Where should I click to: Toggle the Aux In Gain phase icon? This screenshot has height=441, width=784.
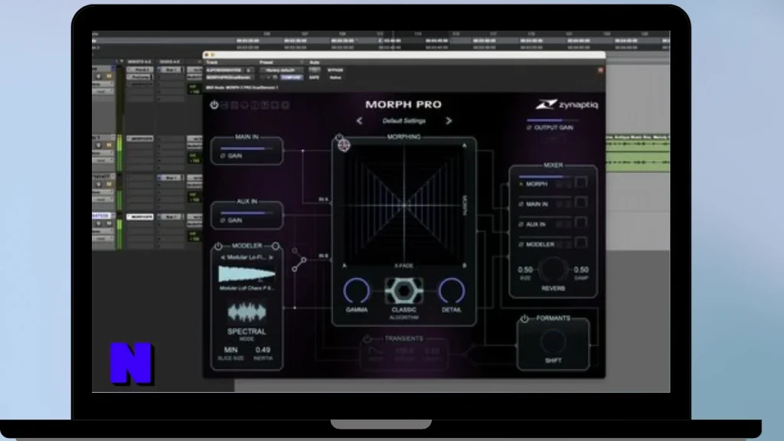[x=223, y=220]
